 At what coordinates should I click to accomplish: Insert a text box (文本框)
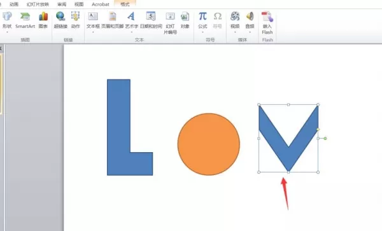coord(93,20)
